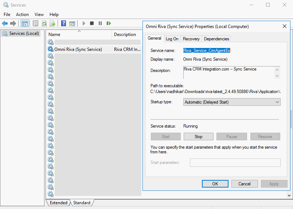Click OK to confirm properties

point(215,184)
